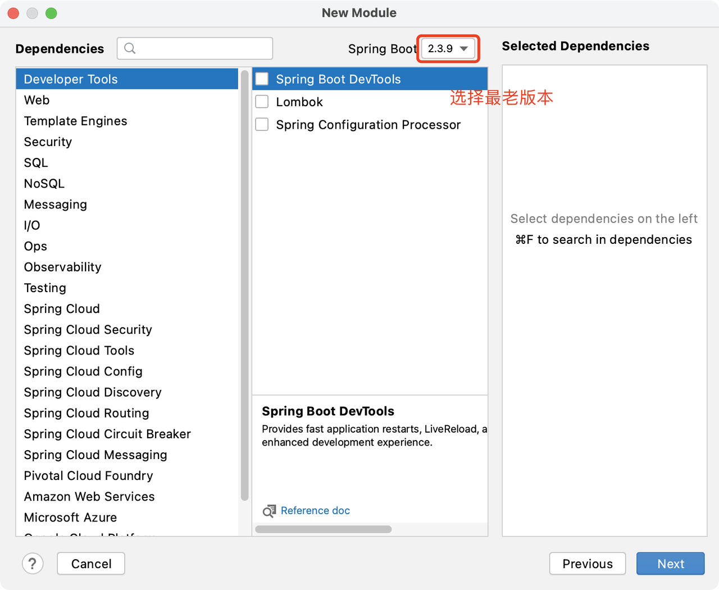Select the Spring Cloud category

click(x=127, y=308)
